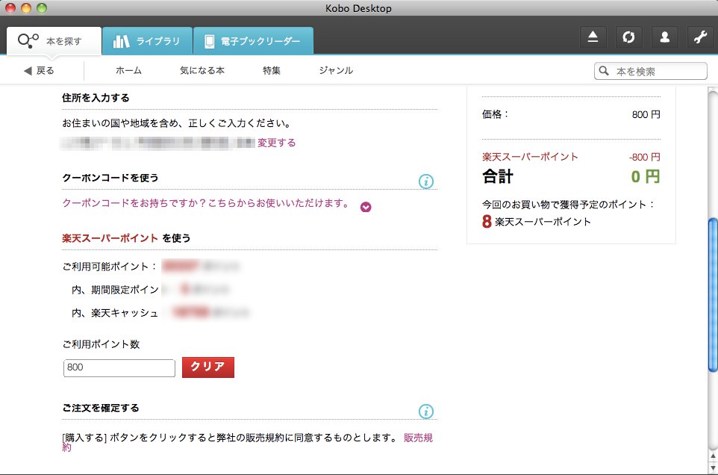Click the red クリア button
This screenshot has height=475, width=718.
pyautogui.click(x=208, y=367)
